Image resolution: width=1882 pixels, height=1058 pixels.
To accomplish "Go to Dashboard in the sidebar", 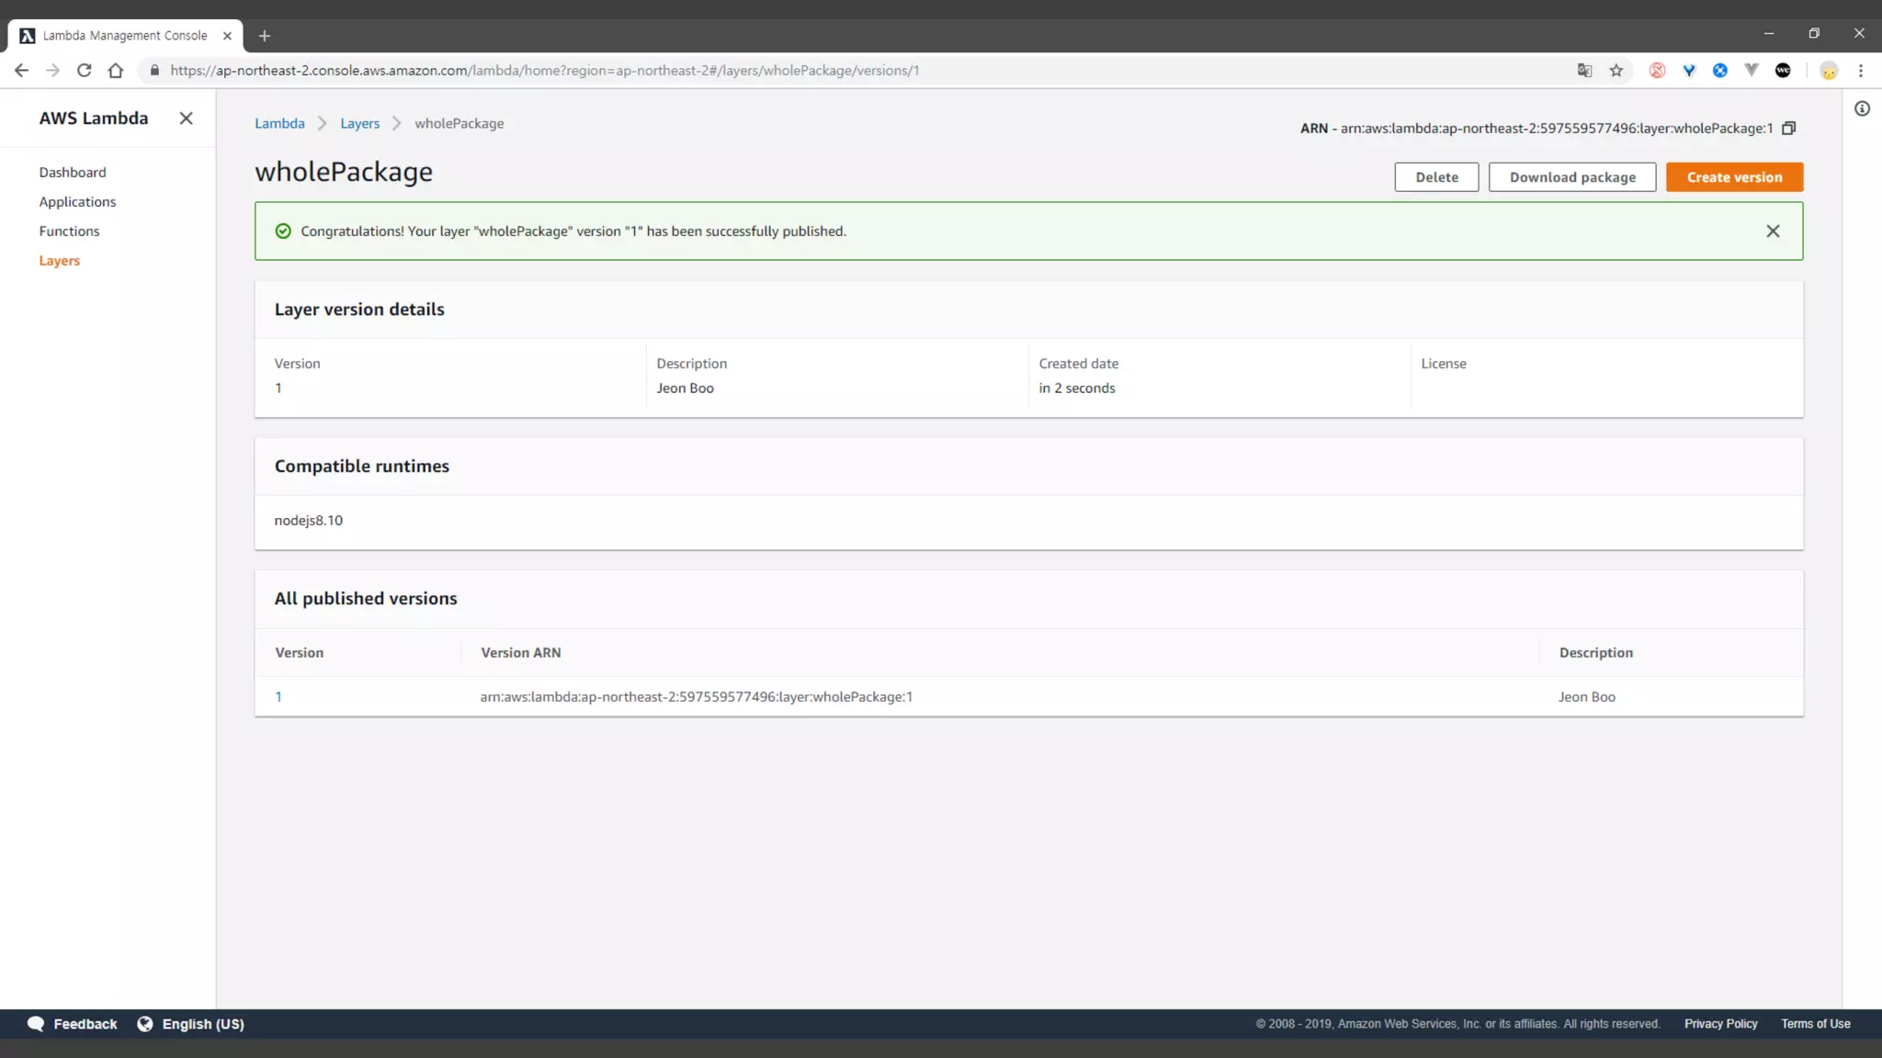I will (73, 173).
